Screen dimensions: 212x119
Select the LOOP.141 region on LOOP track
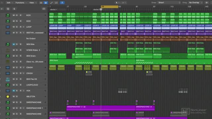coord(140,27)
